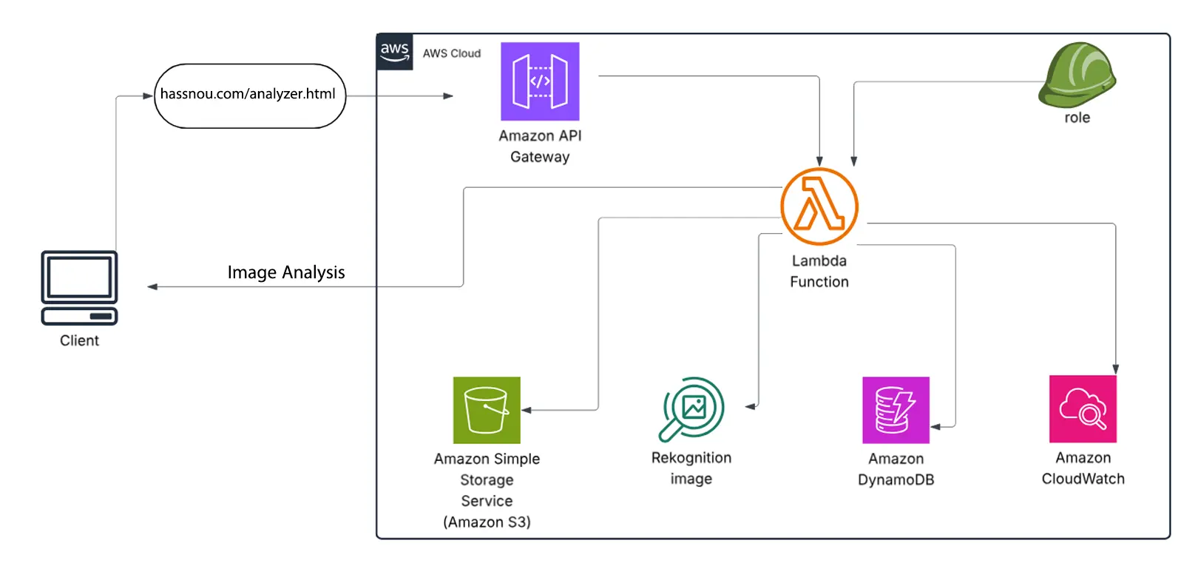Image resolution: width=1198 pixels, height=569 pixels.
Task: Click the Amazon API Gateway icon
Action: pos(540,81)
